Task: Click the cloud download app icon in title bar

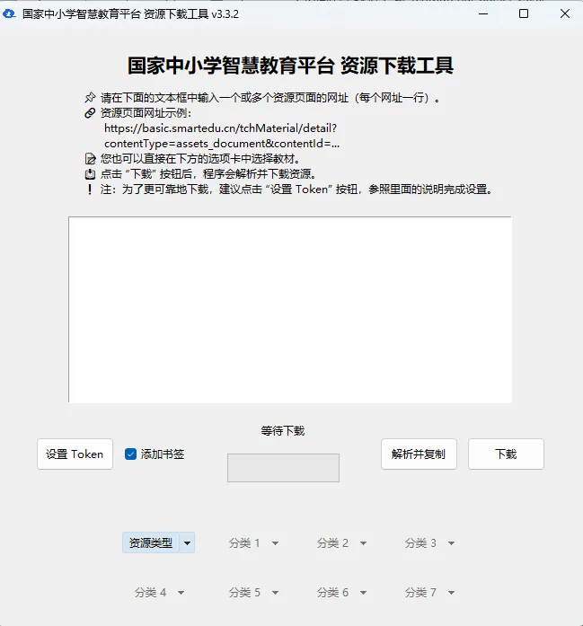Action: click(9, 14)
